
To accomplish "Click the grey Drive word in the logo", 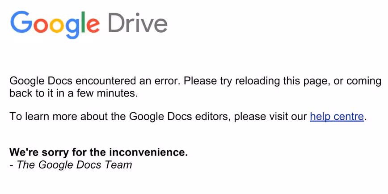I will (x=138, y=22).
